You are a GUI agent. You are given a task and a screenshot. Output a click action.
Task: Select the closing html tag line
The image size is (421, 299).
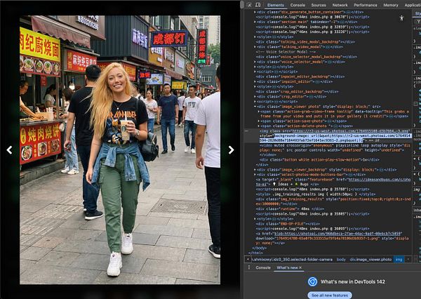point(255,253)
